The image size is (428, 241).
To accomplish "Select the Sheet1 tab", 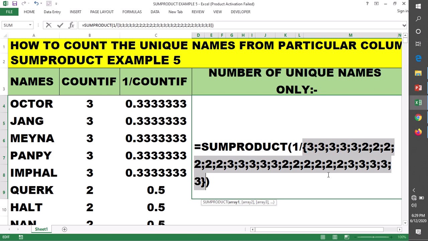I will pyautogui.click(x=41, y=229).
